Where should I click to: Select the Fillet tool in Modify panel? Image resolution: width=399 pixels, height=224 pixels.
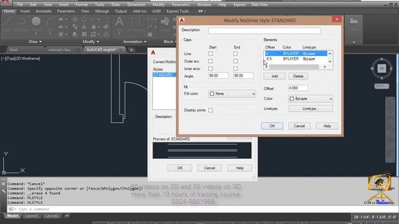pos(94,27)
